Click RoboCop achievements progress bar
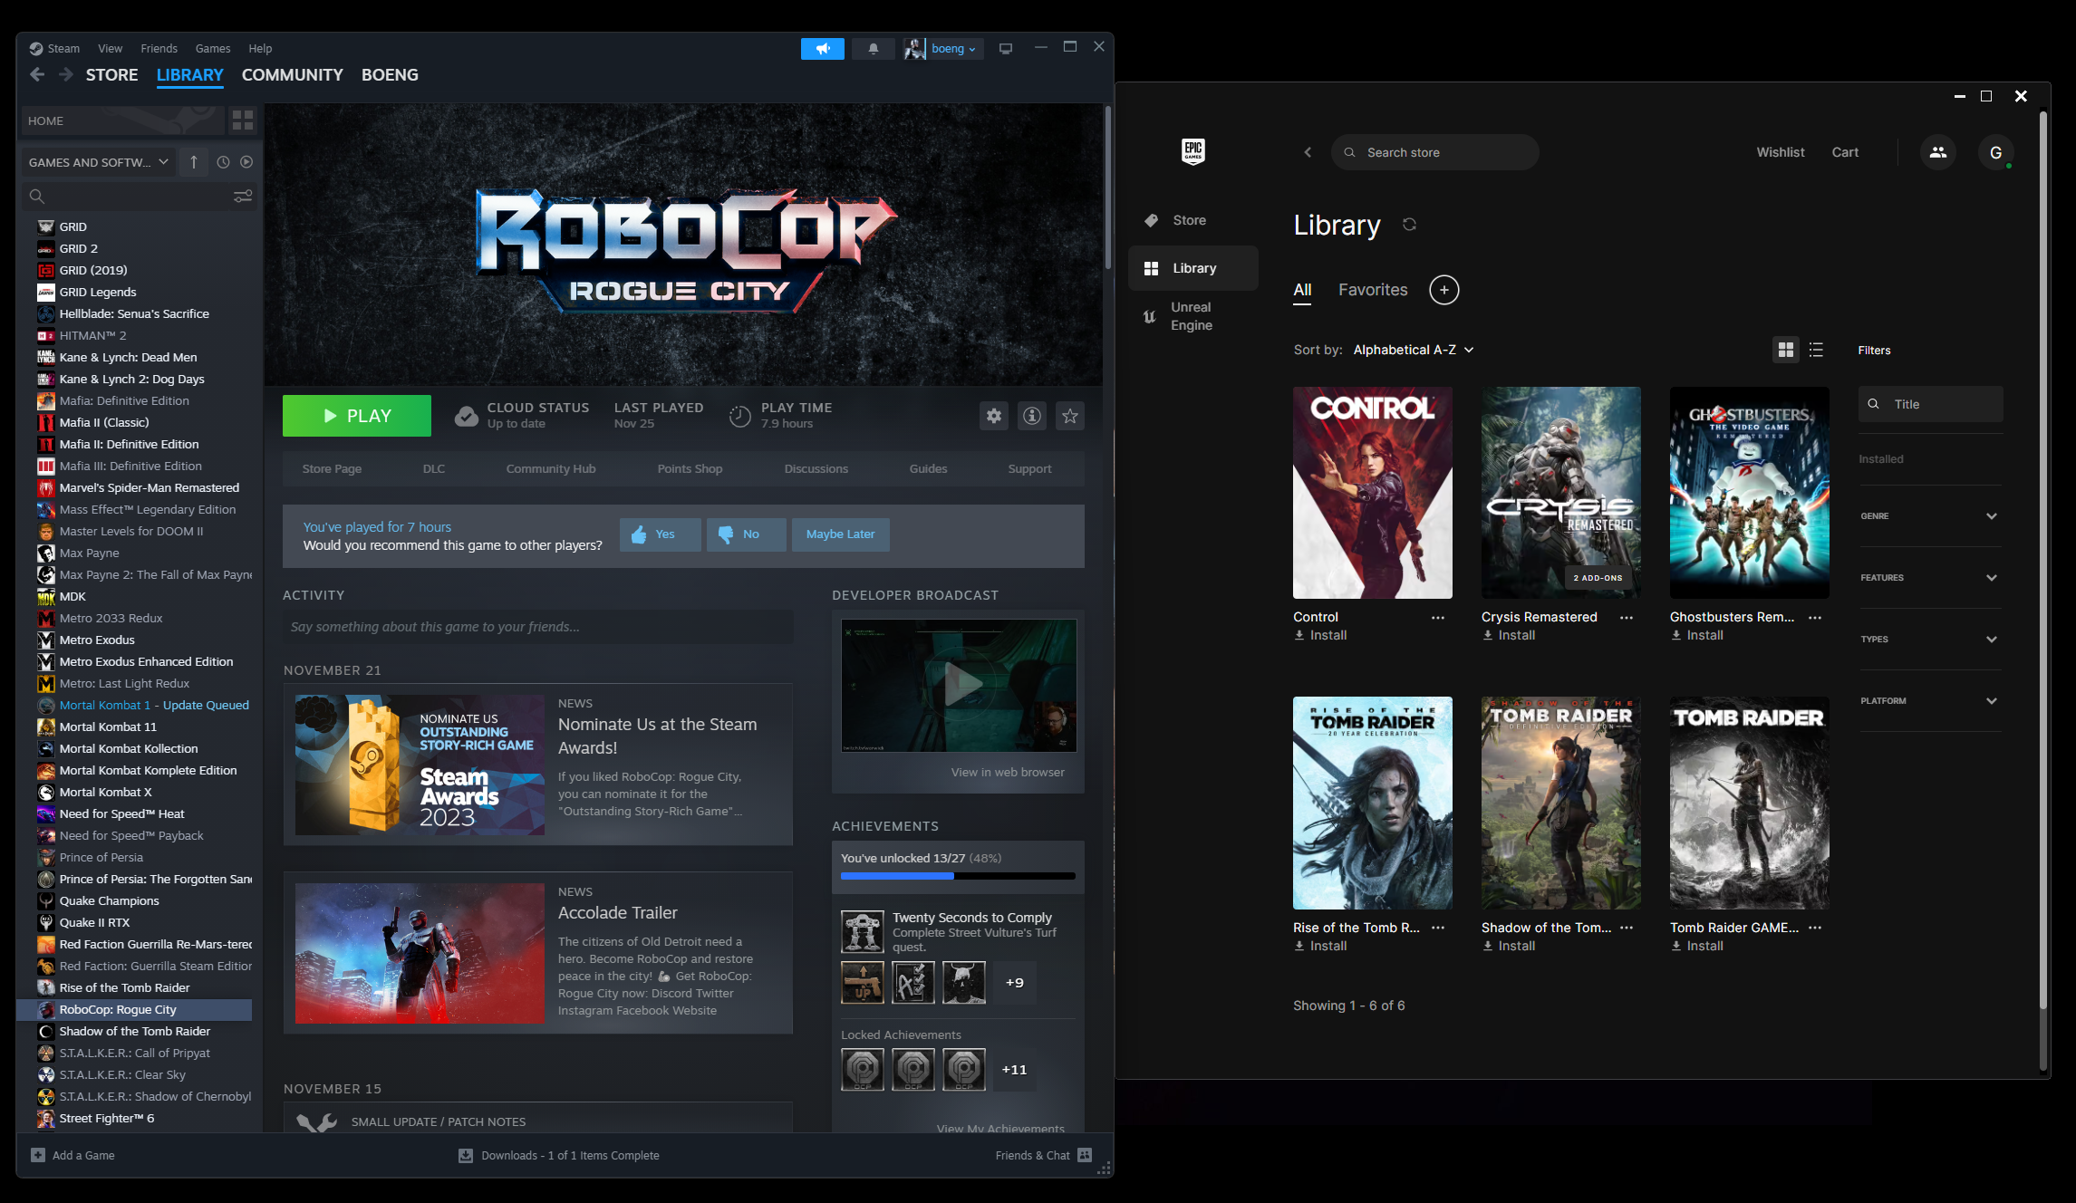The image size is (2076, 1203). (958, 876)
